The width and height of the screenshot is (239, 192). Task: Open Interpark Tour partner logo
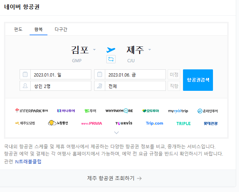coord(31,110)
